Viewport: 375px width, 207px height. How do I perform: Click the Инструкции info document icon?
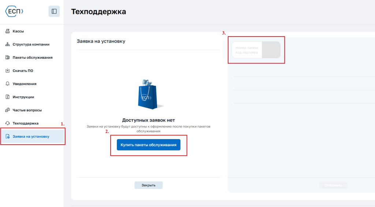7,97
